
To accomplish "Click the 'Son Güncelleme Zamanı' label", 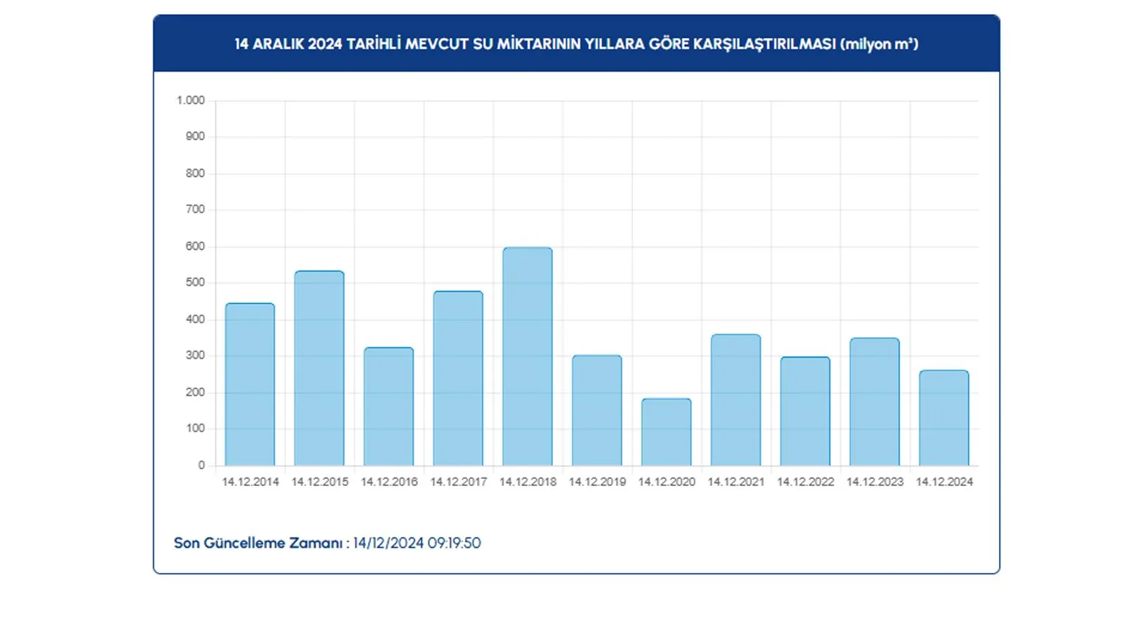I will pos(259,543).
